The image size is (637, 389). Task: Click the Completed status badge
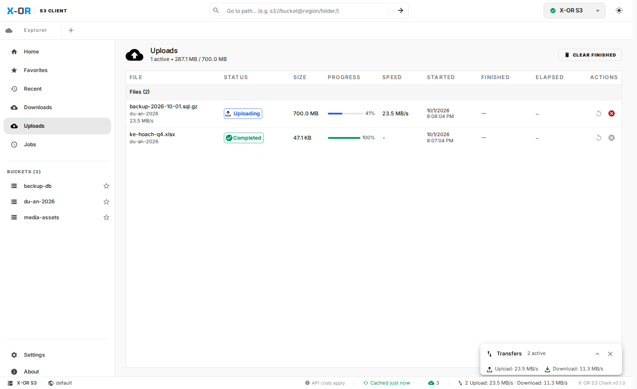244,138
